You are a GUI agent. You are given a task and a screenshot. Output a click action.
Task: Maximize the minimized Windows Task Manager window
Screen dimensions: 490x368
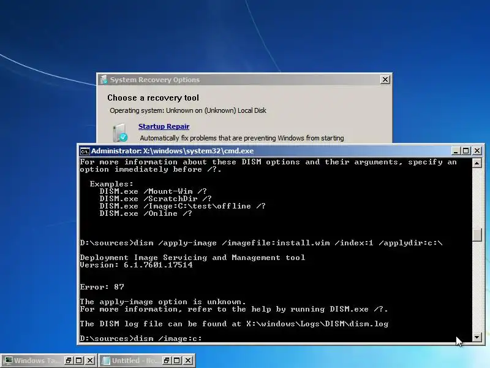tap(79, 361)
